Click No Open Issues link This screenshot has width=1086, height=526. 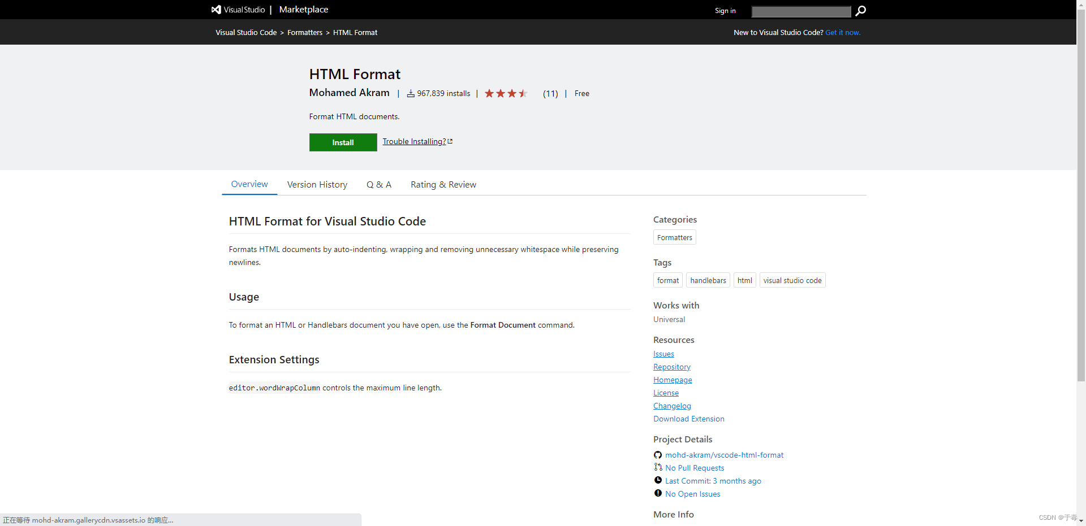693,494
